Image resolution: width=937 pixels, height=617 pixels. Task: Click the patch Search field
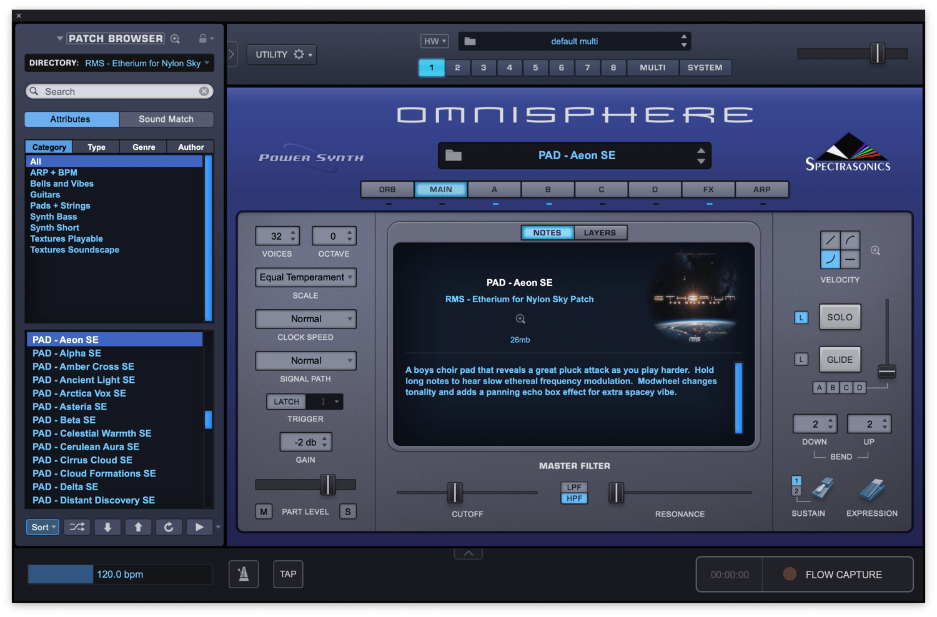point(119,91)
